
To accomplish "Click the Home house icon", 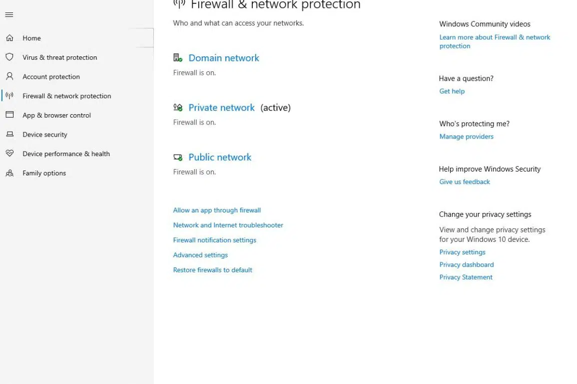I will [9, 38].
